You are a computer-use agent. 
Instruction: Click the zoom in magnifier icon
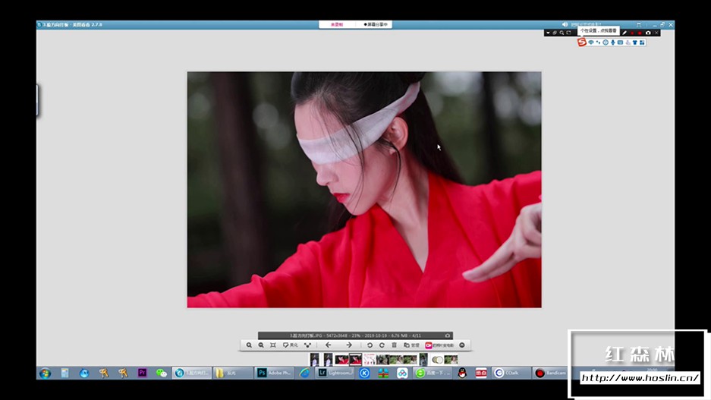pos(249,345)
